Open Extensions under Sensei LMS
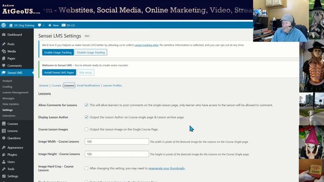 9,116
